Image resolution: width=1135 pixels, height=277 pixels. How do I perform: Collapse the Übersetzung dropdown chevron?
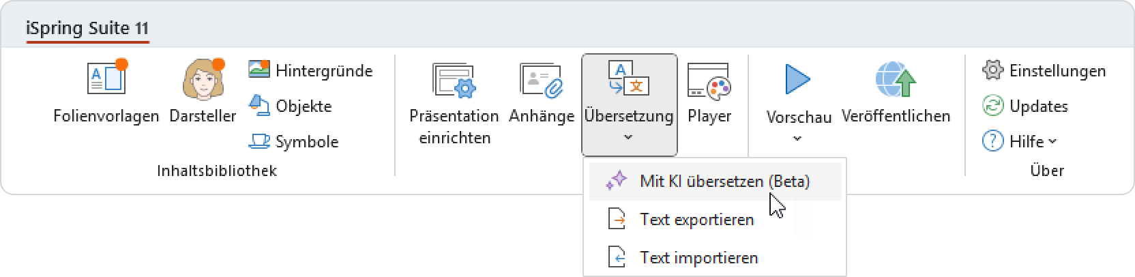628,137
